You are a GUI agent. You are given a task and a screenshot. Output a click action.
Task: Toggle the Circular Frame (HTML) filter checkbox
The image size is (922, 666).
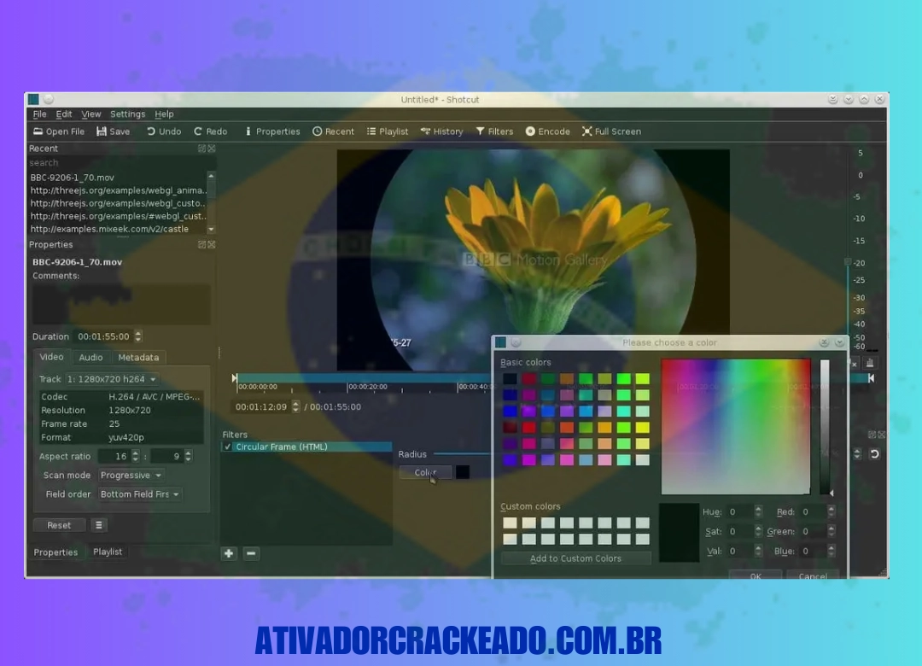tap(228, 447)
